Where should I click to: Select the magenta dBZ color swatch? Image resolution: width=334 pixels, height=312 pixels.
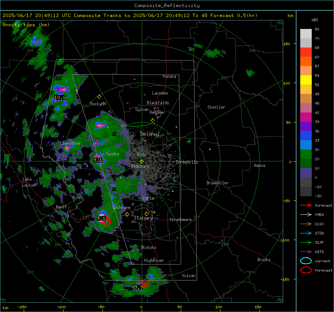(306, 117)
